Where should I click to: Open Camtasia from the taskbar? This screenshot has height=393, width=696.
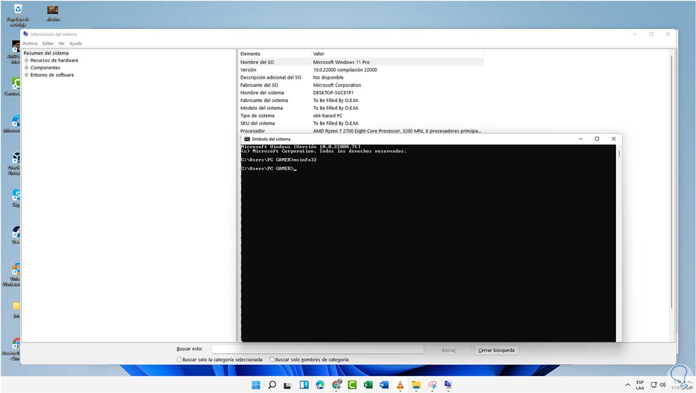pos(352,384)
